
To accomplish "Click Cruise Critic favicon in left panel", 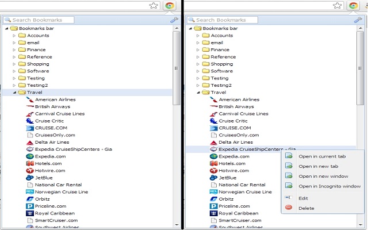I will point(30,121).
